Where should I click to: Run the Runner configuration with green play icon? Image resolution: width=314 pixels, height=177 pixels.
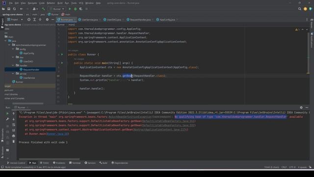[x=70, y=9]
